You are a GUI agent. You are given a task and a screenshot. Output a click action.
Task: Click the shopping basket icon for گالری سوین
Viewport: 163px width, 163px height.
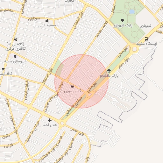coord(72,86)
